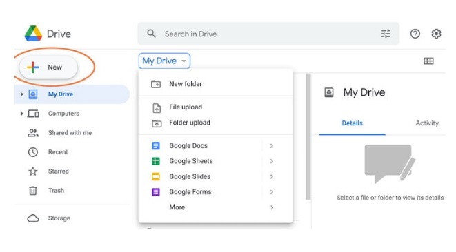Expand the More submenu arrow
The width and height of the screenshot is (456, 252).
pyautogui.click(x=271, y=207)
